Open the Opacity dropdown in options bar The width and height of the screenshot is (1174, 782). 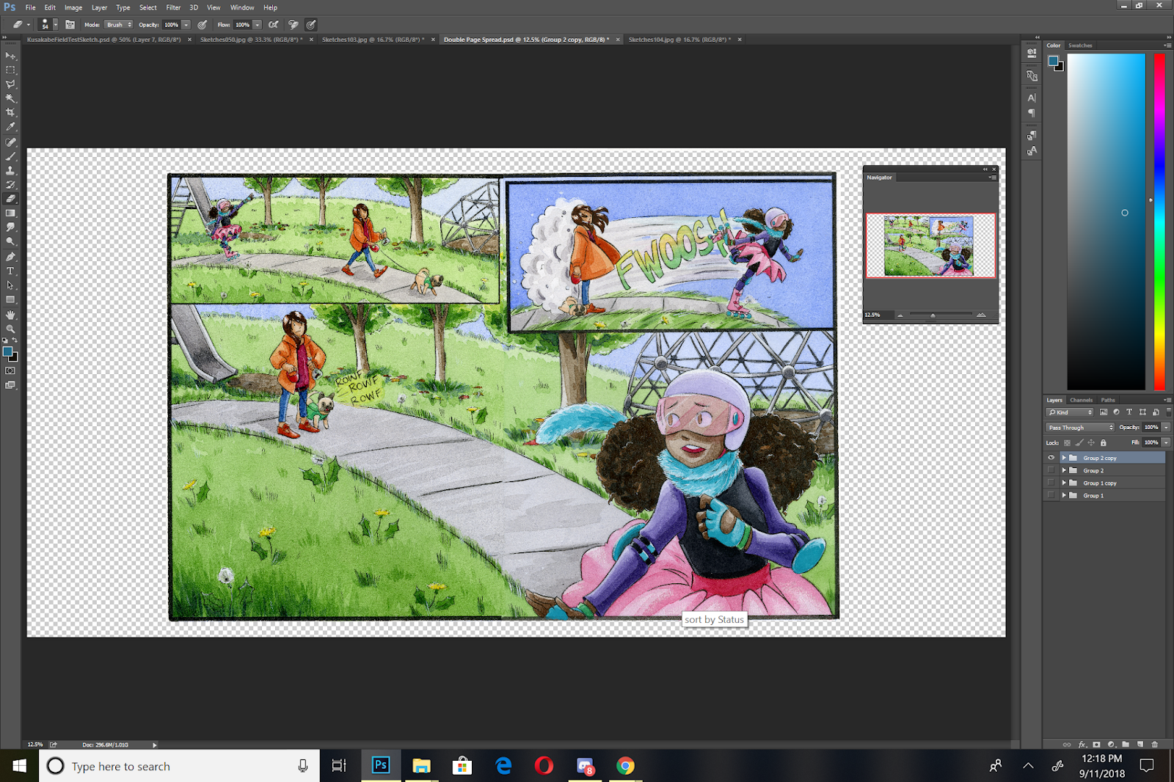pos(186,25)
